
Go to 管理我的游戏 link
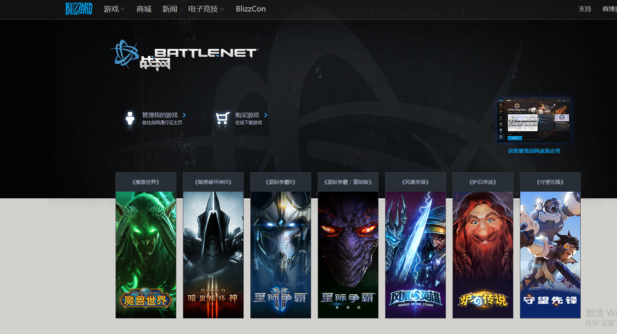160,115
